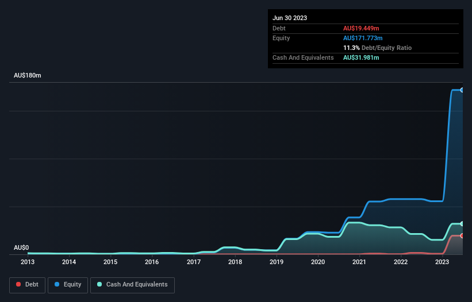The width and height of the screenshot is (472, 302).
Task: Toggle Cash And Equivalents legend button
Action: coord(132,285)
